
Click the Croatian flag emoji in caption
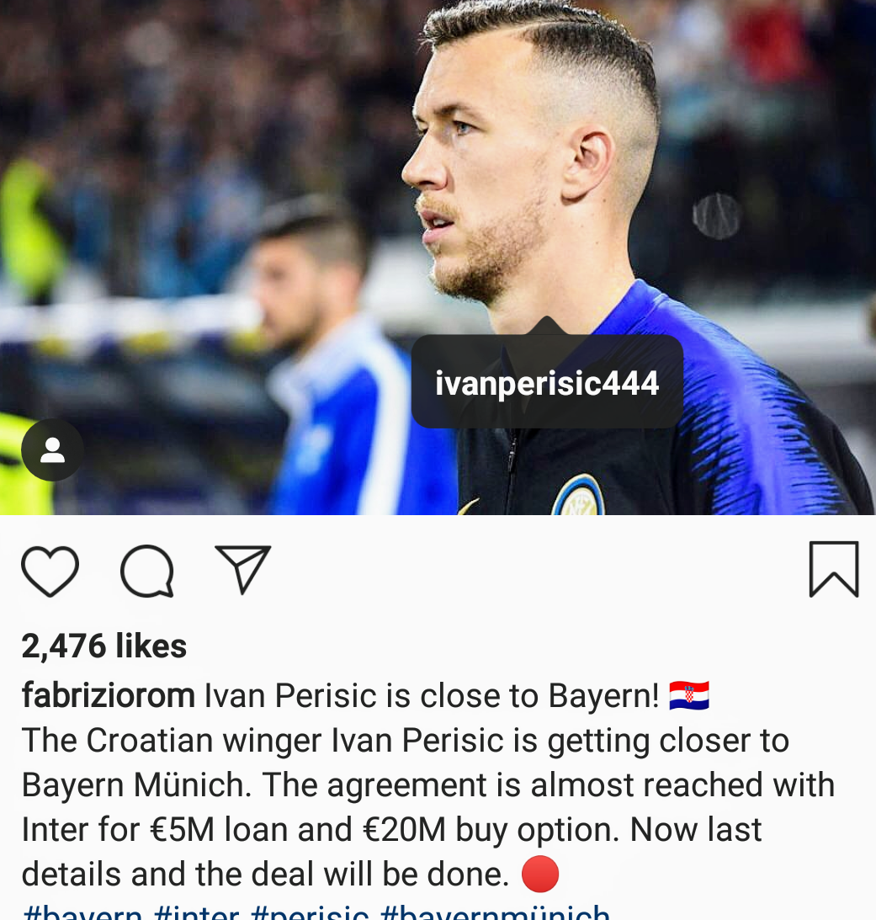[x=689, y=695]
